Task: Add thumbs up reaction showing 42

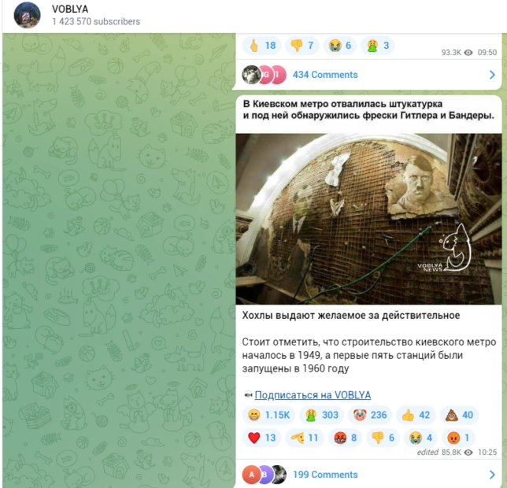Action: [x=416, y=415]
